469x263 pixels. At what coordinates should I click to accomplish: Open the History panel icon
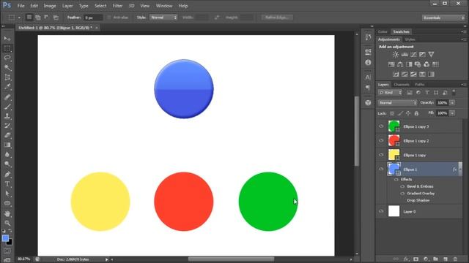click(x=368, y=37)
